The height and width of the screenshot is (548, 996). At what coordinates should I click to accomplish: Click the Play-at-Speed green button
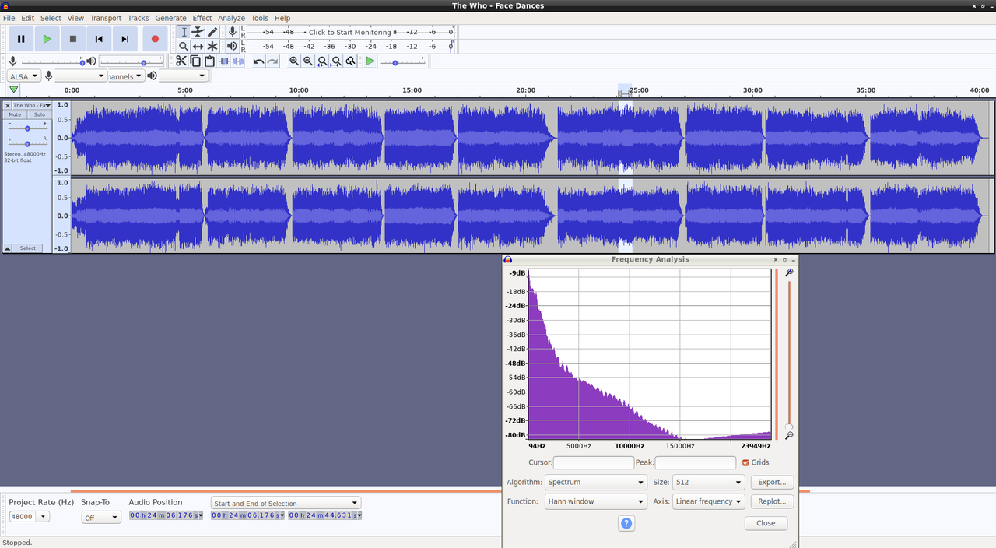point(370,61)
